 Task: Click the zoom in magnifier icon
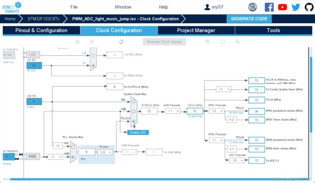tap(207, 42)
